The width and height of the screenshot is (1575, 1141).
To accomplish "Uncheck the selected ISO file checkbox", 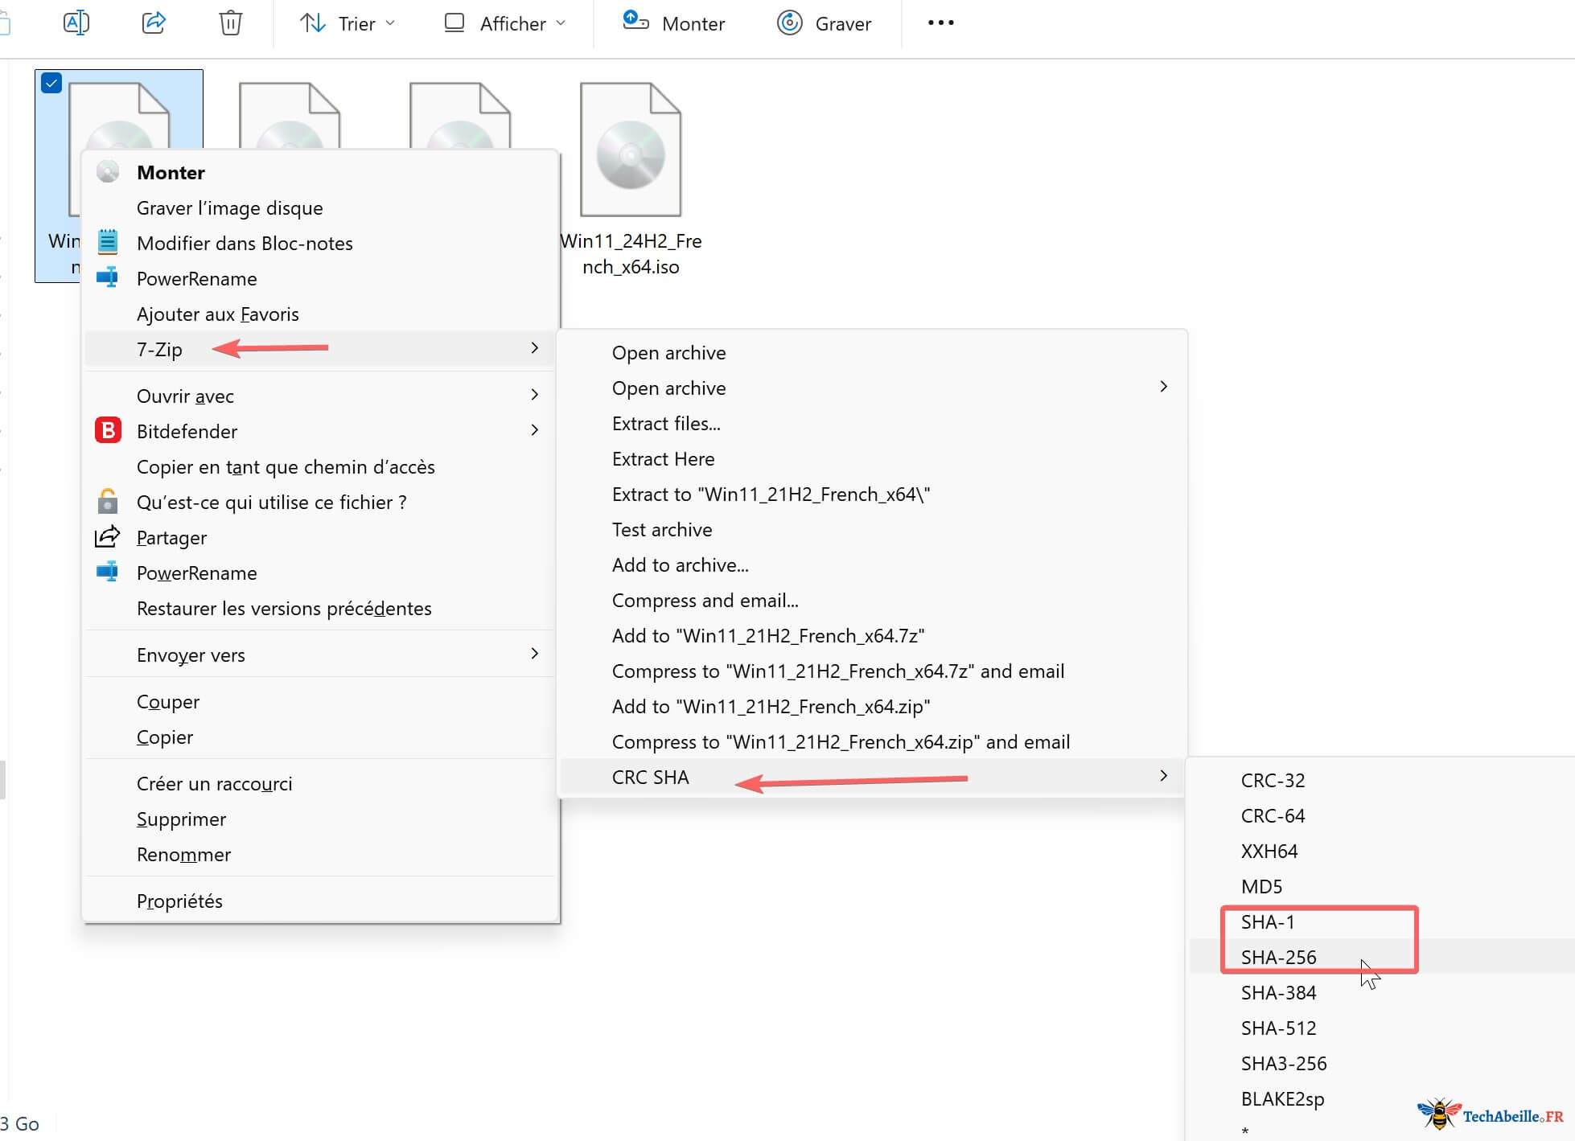I will pos(51,83).
